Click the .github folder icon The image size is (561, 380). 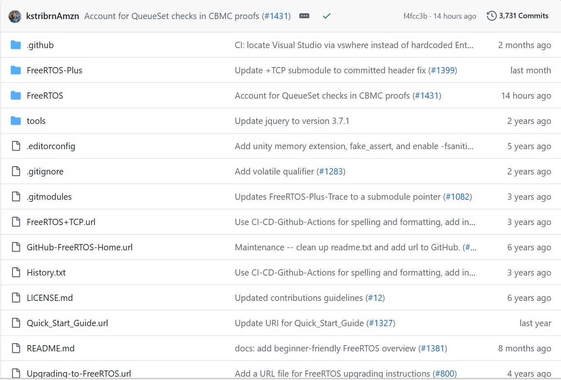pos(16,45)
